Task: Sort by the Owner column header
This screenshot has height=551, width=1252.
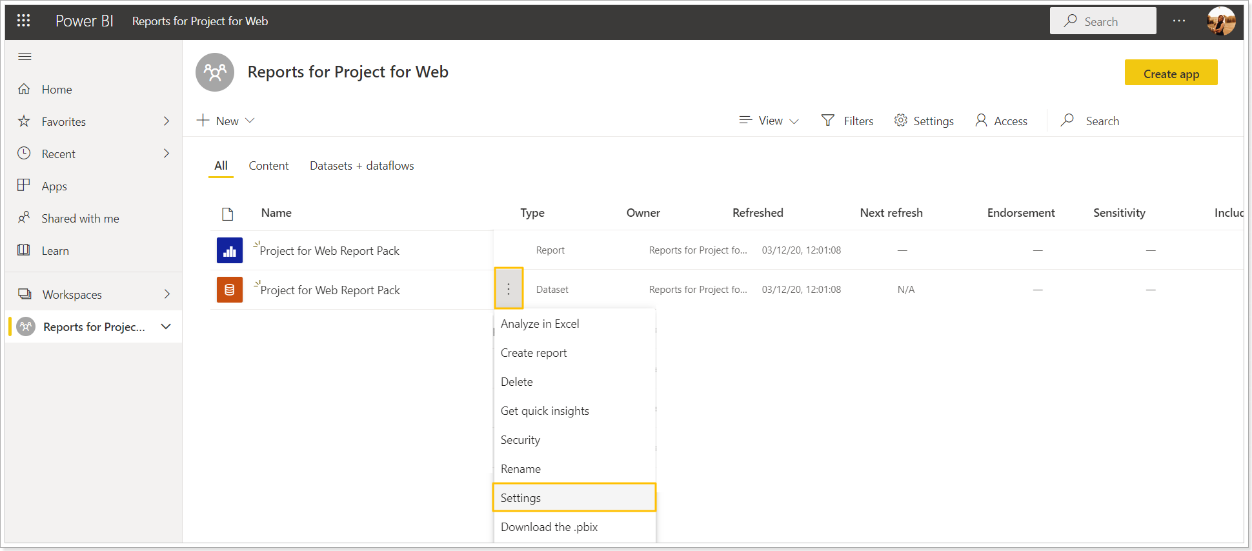Action: (643, 213)
